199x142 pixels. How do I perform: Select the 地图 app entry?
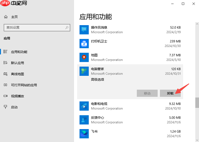(x=130, y=57)
